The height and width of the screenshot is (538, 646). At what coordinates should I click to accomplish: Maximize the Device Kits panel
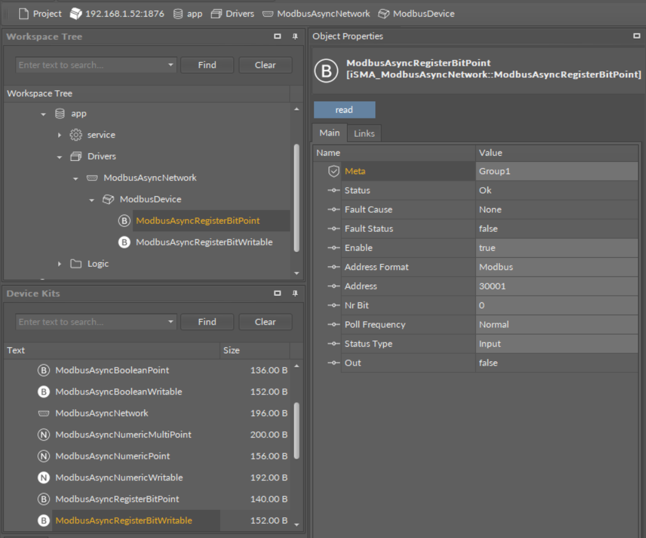point(278,294)
